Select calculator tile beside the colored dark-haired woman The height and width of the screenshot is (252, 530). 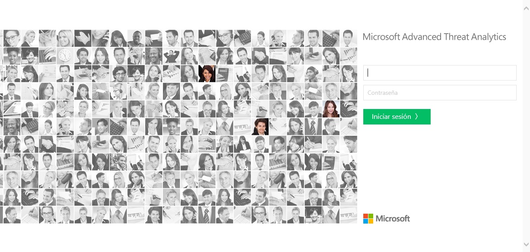click(x=224, y=74)
